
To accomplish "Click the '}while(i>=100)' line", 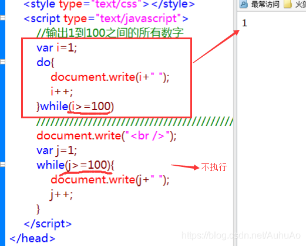I will 75,107.
